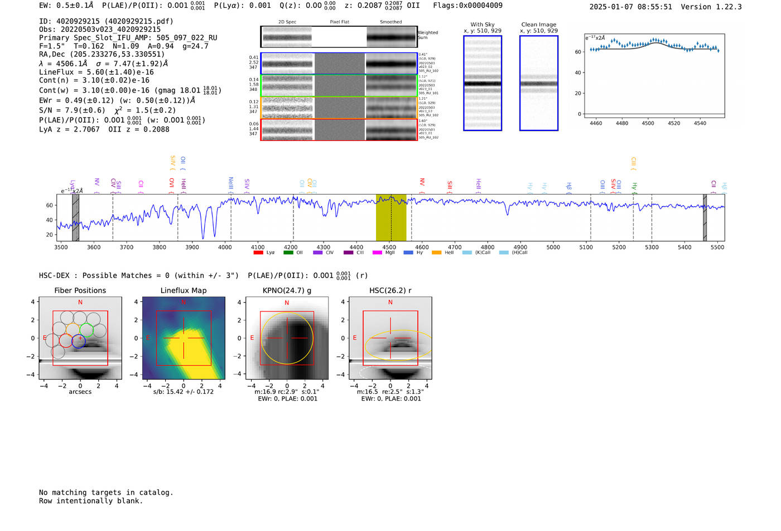
Task: Click the Cont(n) = 3.10 value line
Action: 94,80
